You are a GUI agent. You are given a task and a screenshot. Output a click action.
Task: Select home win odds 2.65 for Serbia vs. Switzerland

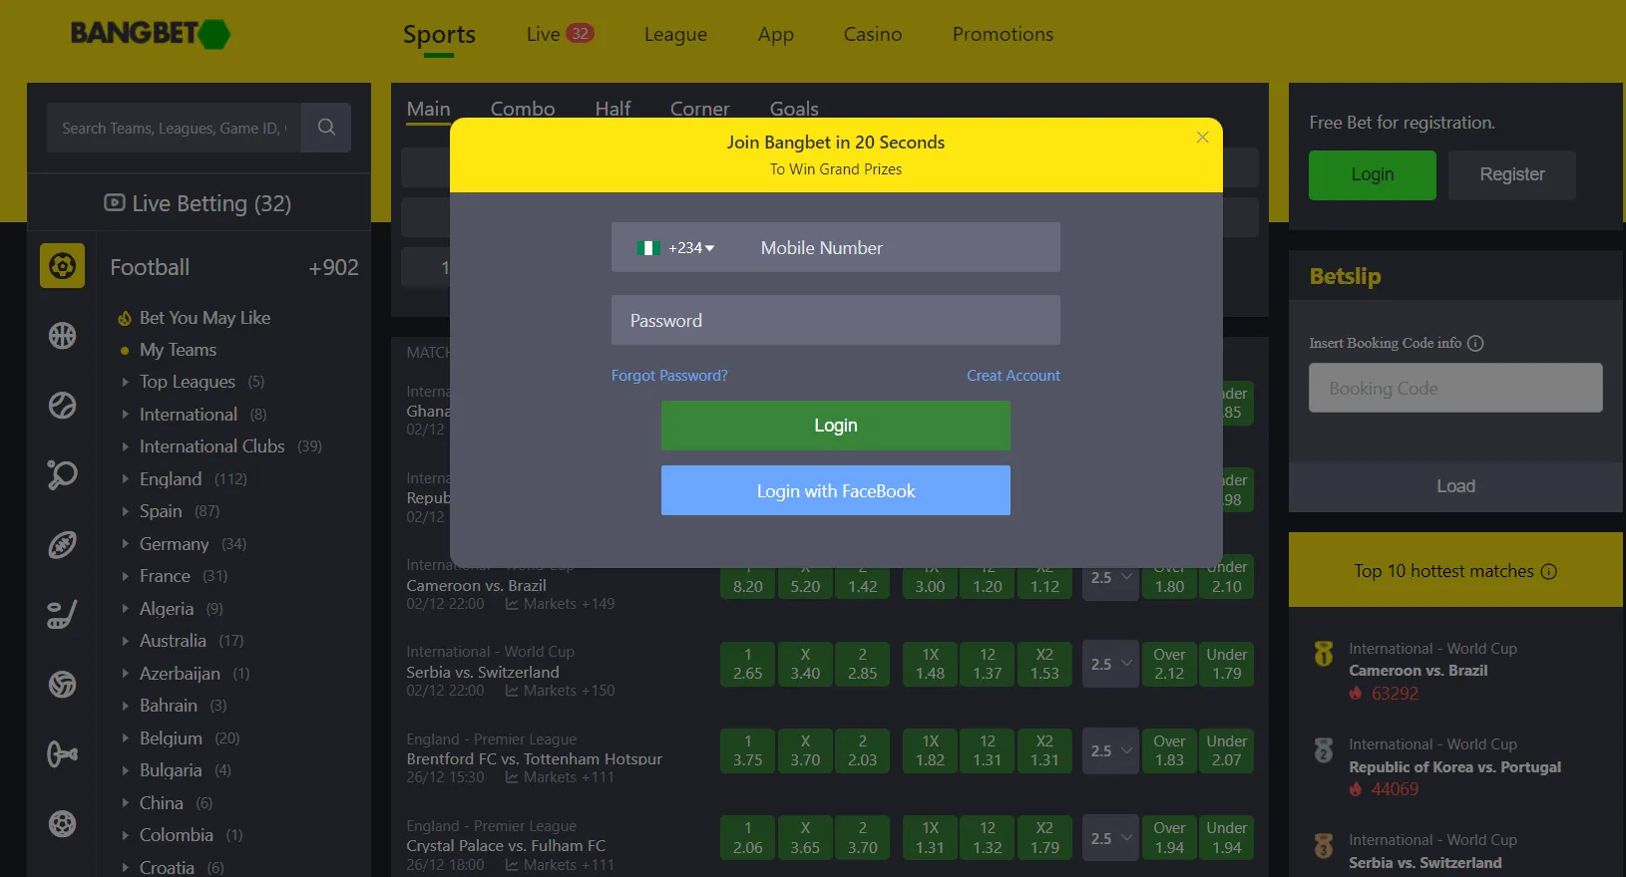point(748,664)
